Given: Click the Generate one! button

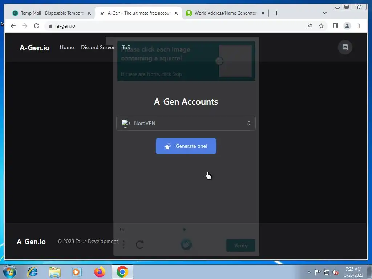Looking at the screenshot, I should [186, 146].
